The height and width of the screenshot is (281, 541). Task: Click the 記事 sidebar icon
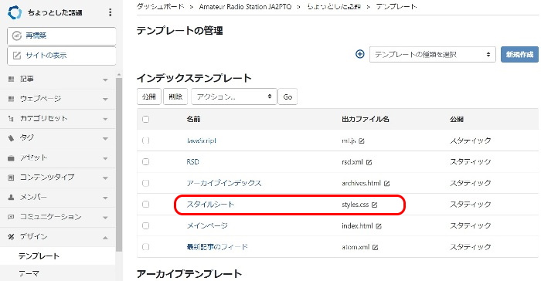click(11, 80)
